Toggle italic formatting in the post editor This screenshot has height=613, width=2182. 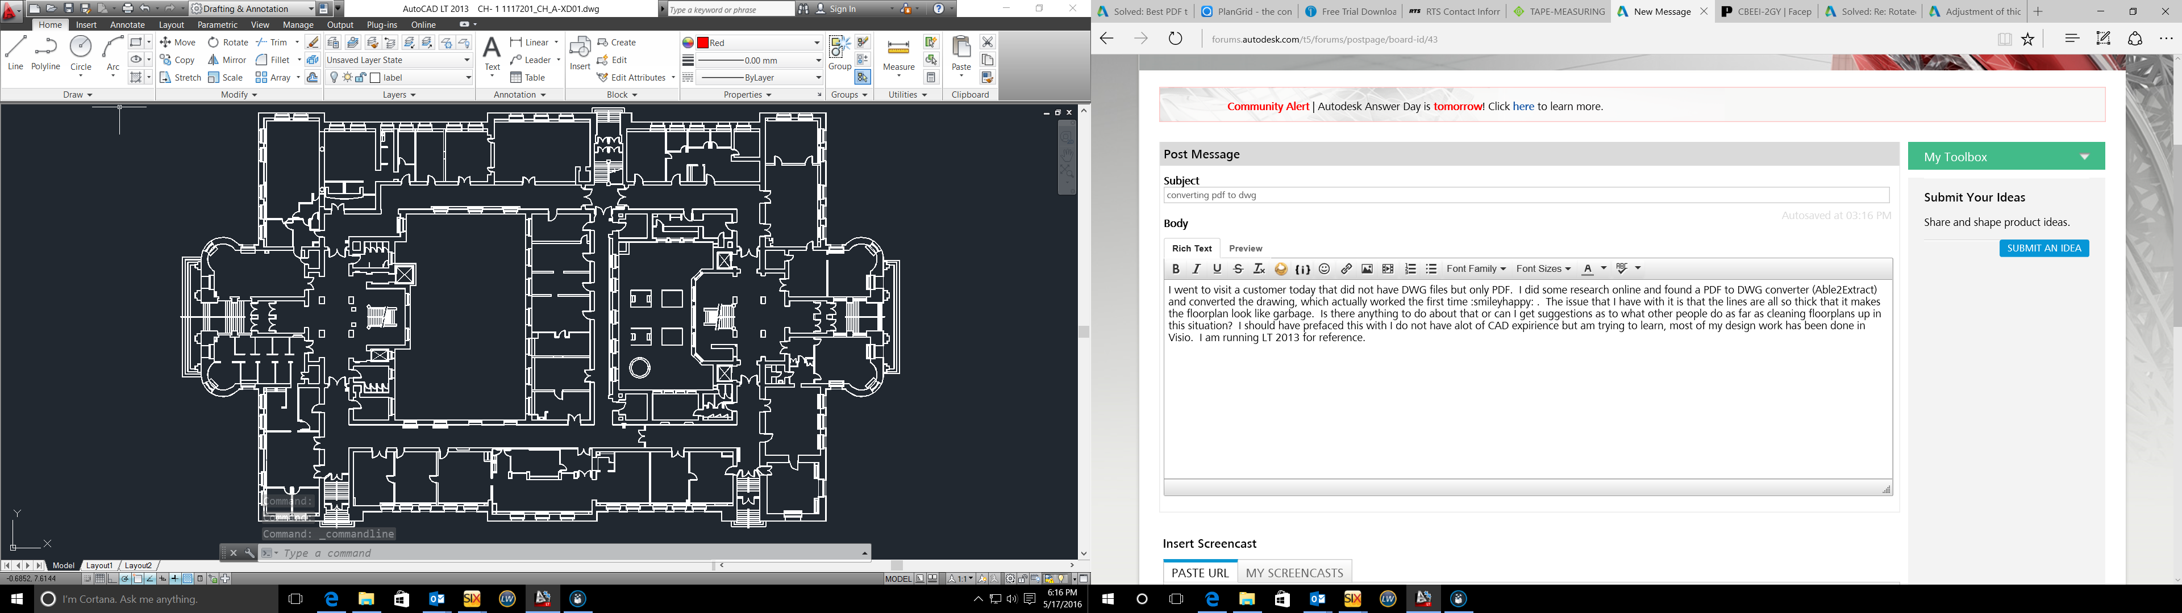[1196, 268]
